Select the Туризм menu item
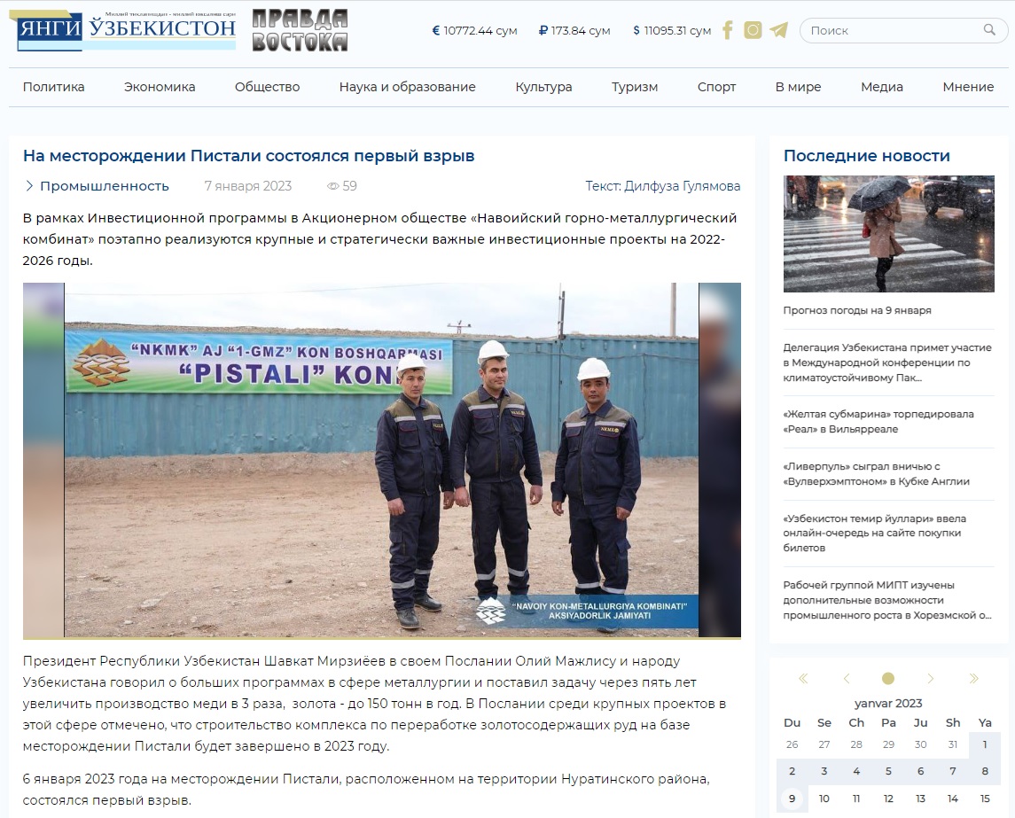The height and width of the screenshot is (818, 1015). point(635,87)
